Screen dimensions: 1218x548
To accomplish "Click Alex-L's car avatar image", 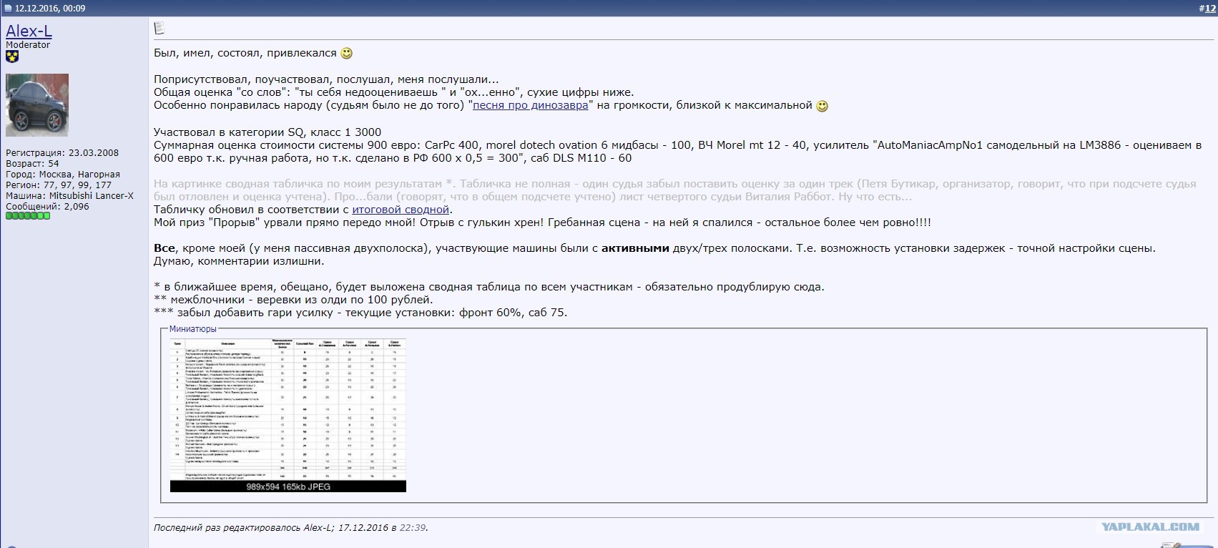I will (x=37, y=105).
